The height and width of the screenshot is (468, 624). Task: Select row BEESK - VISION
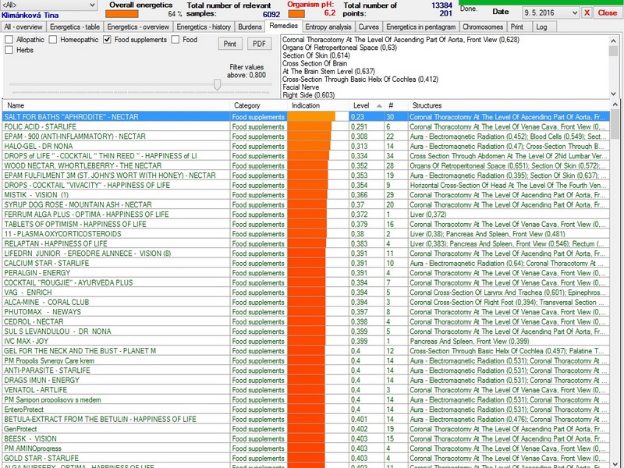point(306,438)
